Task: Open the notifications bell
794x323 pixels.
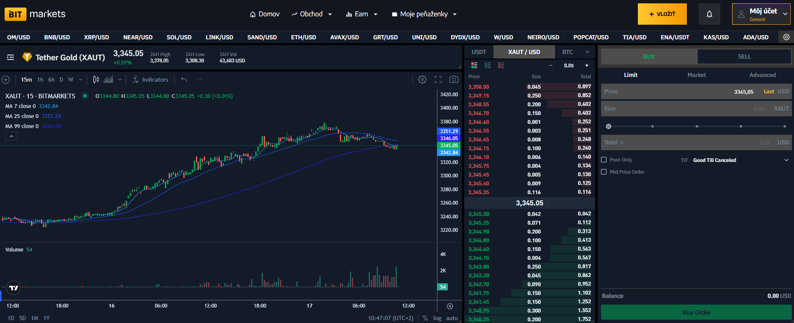Action: pyautogui.click(x=709, y=14)
